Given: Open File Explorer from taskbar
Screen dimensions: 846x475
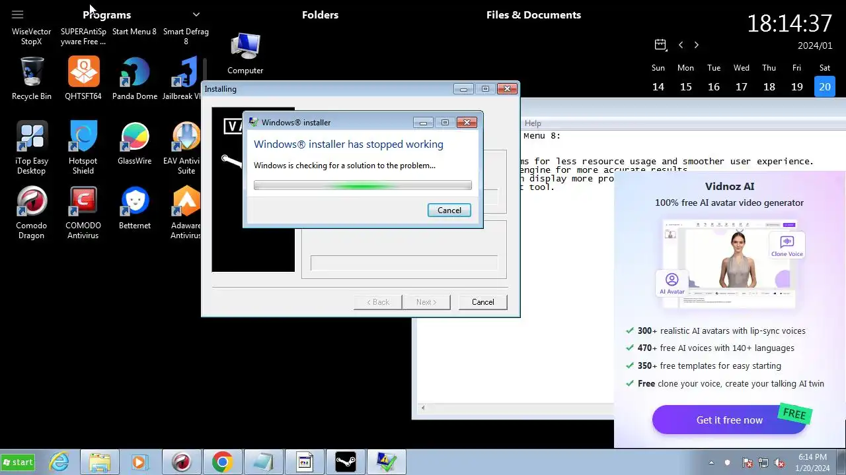Looking at the screenshot, I should click(99, 462).
